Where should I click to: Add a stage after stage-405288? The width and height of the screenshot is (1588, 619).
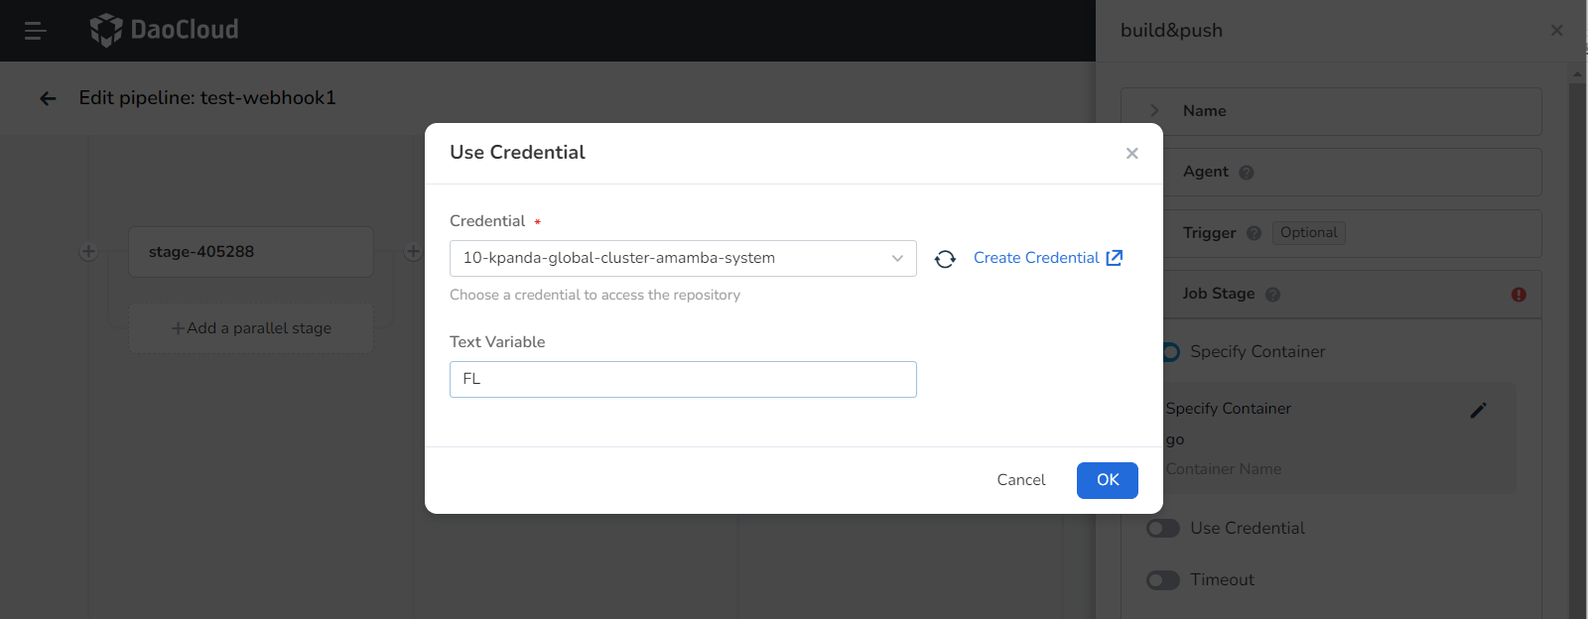pos(414,252)
